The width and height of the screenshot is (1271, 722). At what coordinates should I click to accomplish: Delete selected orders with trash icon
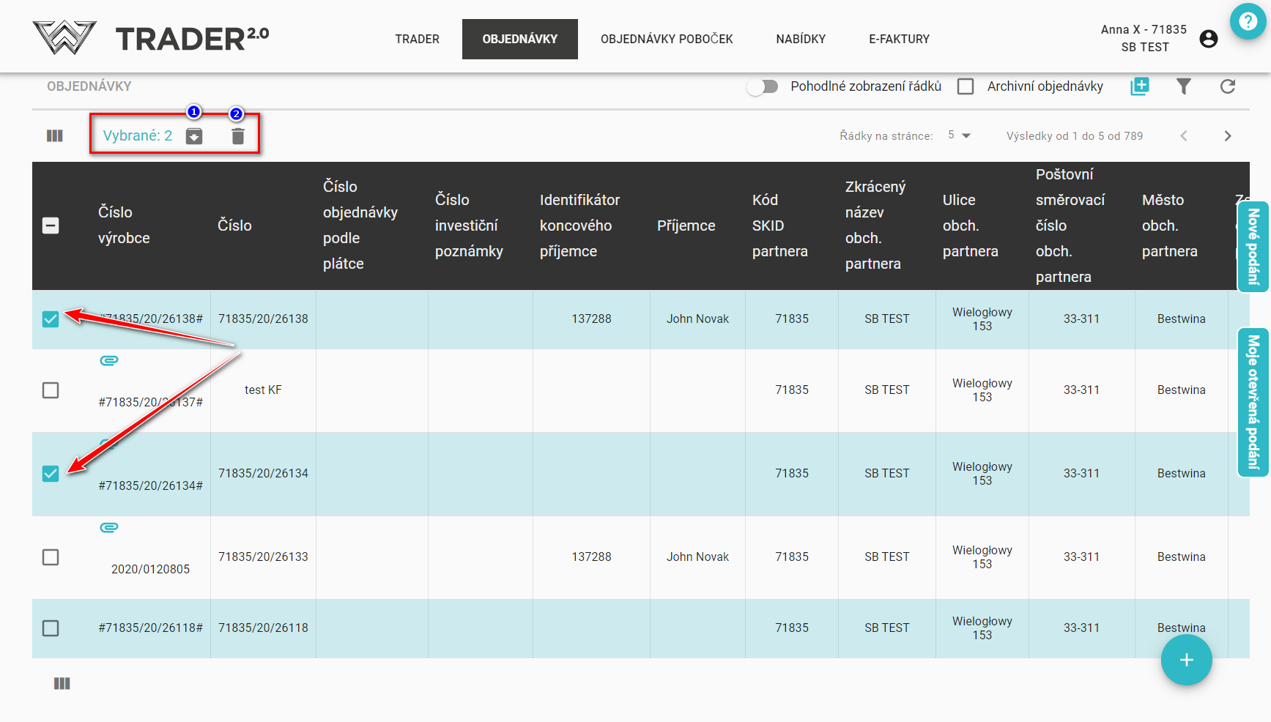click(x=238, y=136)
